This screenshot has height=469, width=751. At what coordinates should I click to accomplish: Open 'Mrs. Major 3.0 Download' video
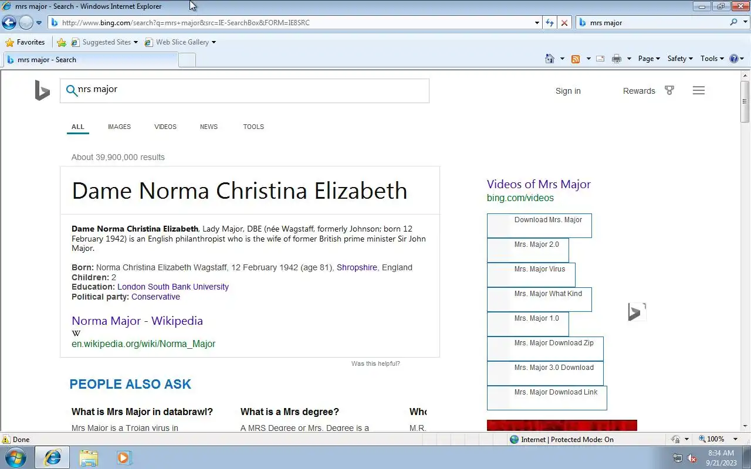[x=545, y=373]
